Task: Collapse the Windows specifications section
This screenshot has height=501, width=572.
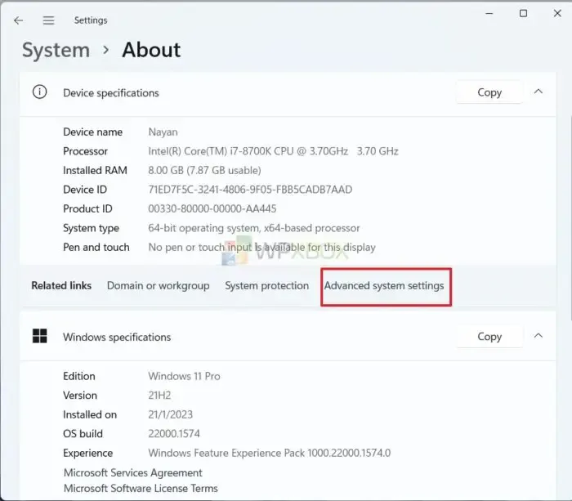Action: tap(538, 336)
